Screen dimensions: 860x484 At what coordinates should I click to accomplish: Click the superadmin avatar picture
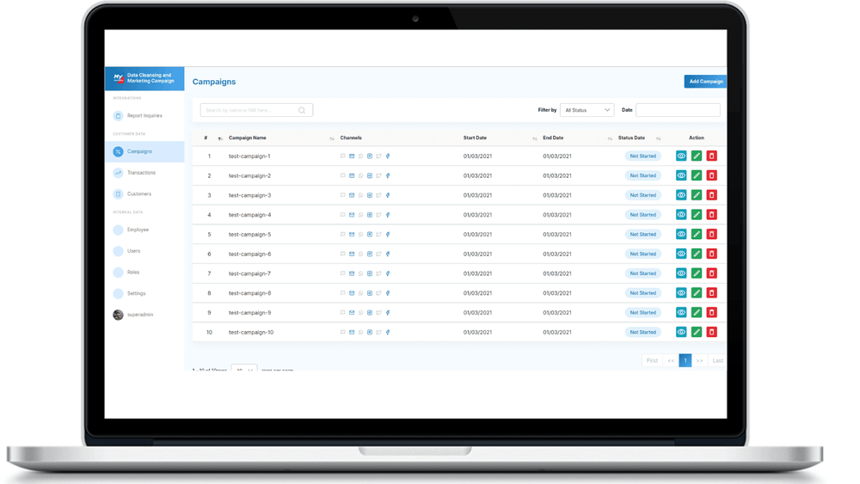118,315
